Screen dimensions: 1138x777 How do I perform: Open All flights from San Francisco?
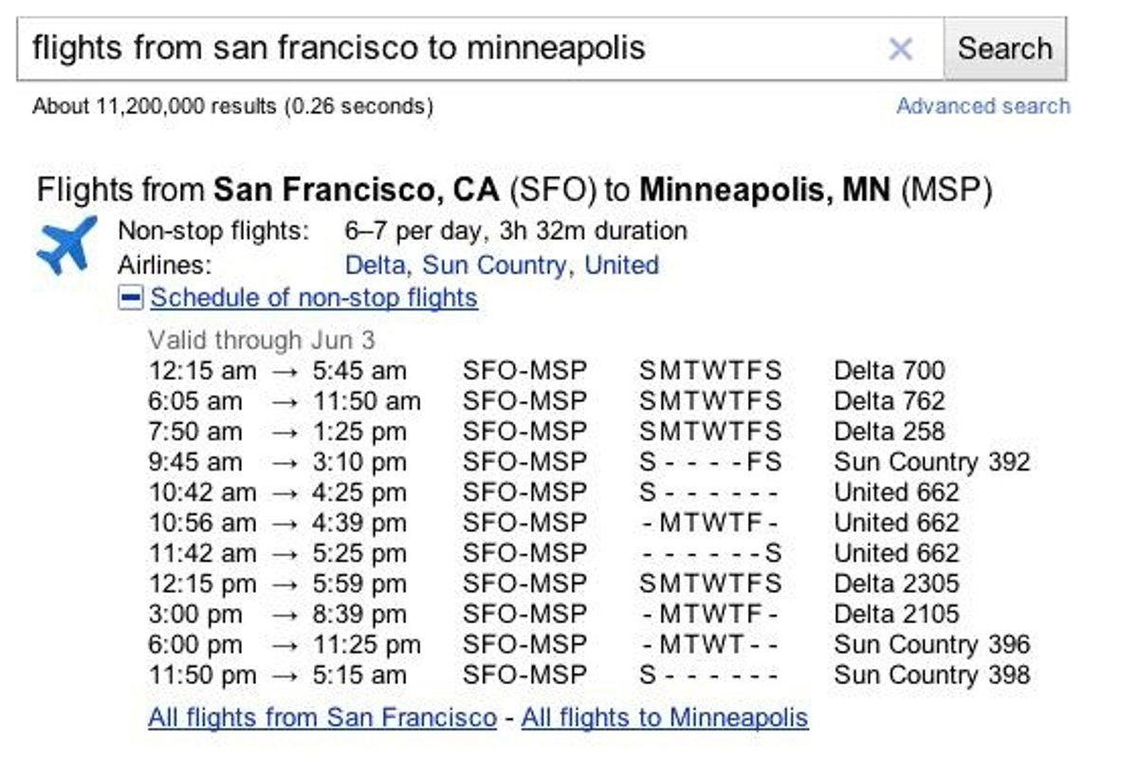322,717
